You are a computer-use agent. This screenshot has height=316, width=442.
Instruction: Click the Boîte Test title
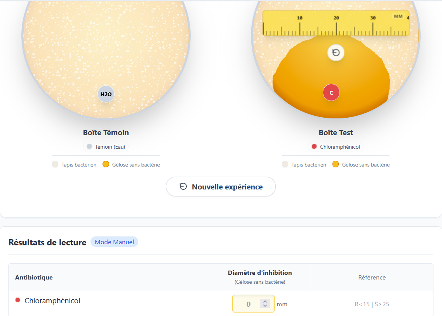336,132
